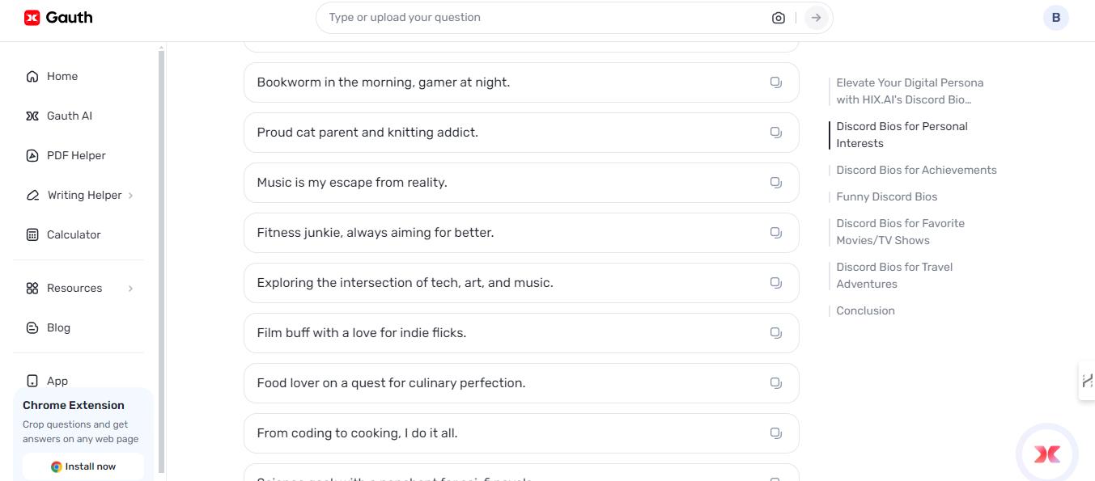Copy the 'Proud cat parent and knitting addict' bio
1095x481 pixels.
[x=776, y=132]
